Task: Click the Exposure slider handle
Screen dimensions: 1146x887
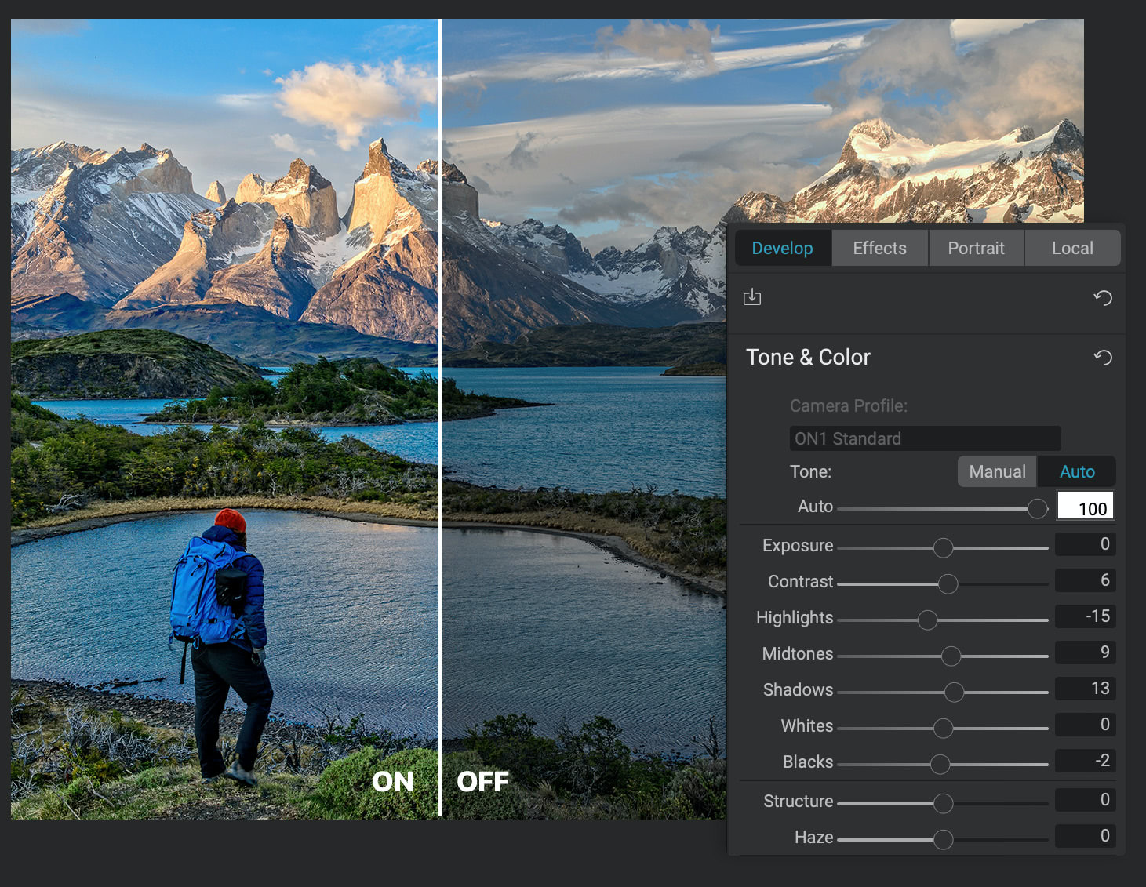Action: point(943,547)
